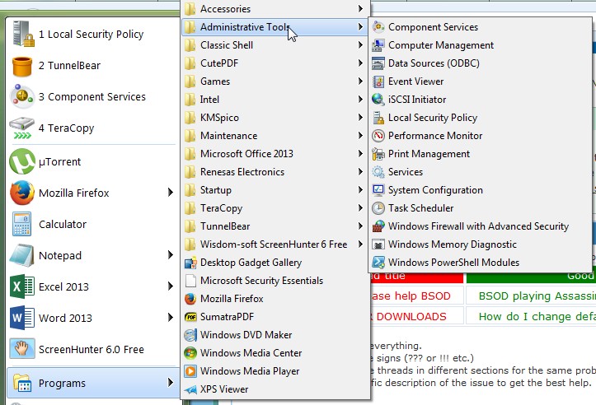Open the Administrative Tools folder
This screenshot has width=596, height=405.
(275, 27)
